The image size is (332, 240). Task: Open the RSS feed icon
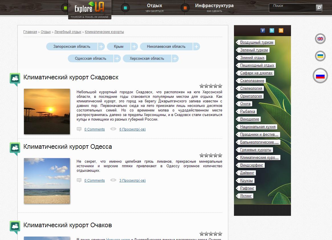281,30
